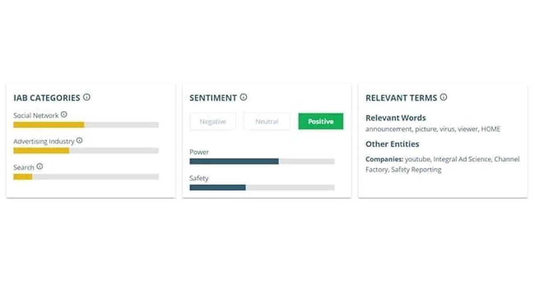This screenshot has height=281, width=535.
Task: Toggle the green Positive sentiment button
Action: coord(321,121)
